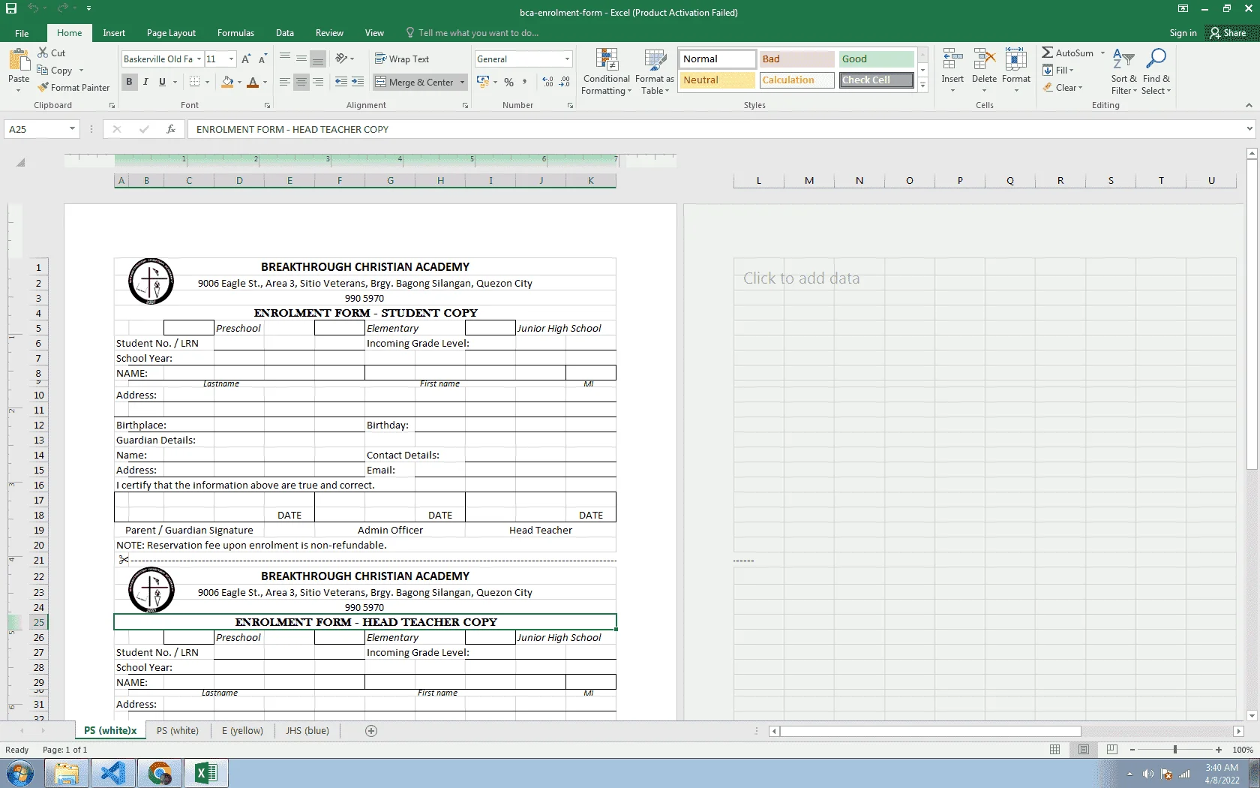
Task: Toggle Align Left
Action: click(285, 82)
